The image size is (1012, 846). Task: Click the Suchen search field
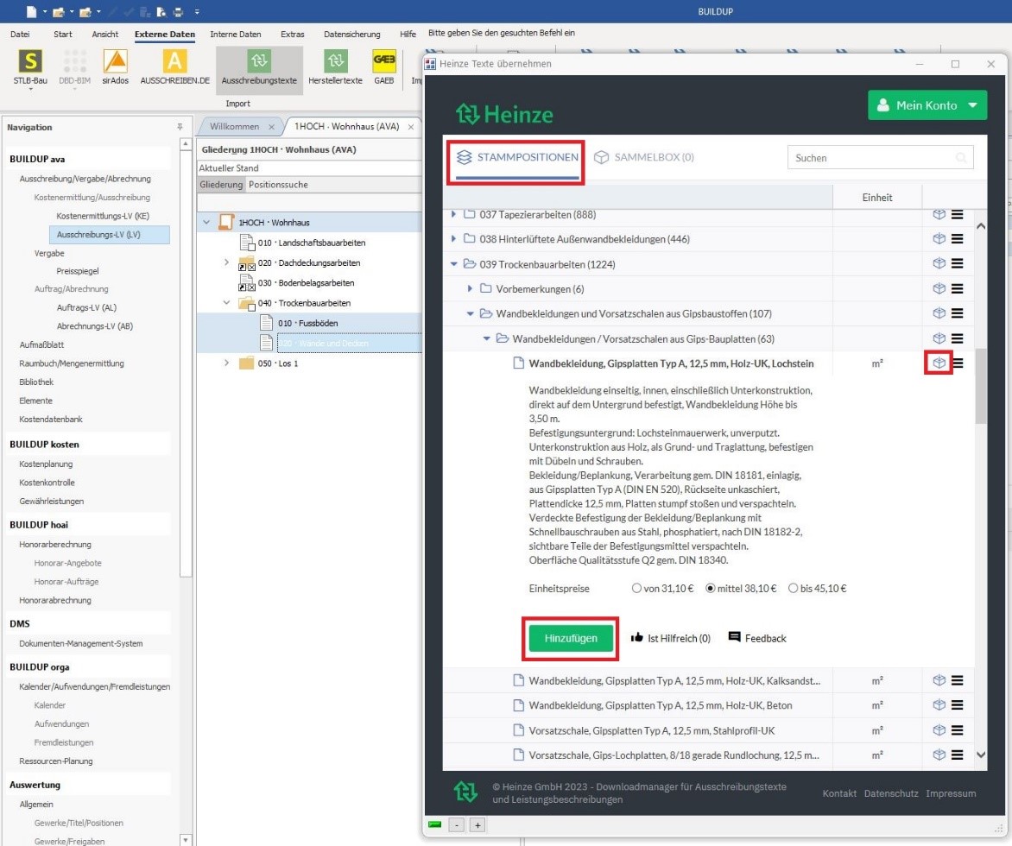[880, 157]
